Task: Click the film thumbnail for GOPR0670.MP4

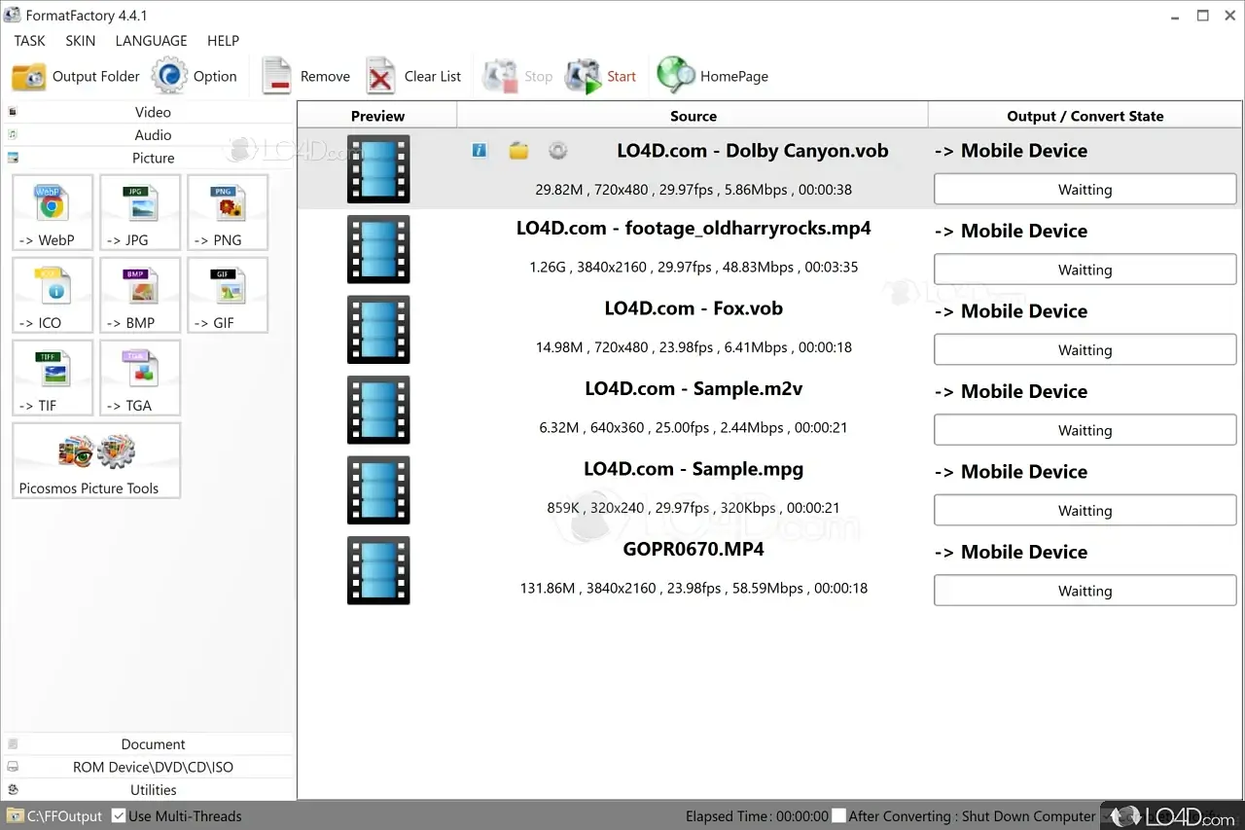Action: (378, 570)
